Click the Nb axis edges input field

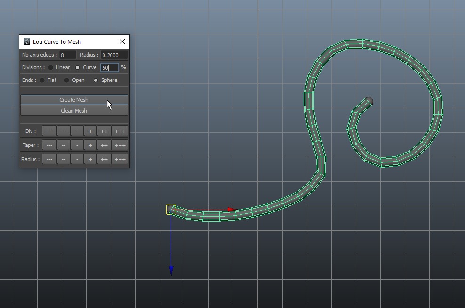[67, 55]
